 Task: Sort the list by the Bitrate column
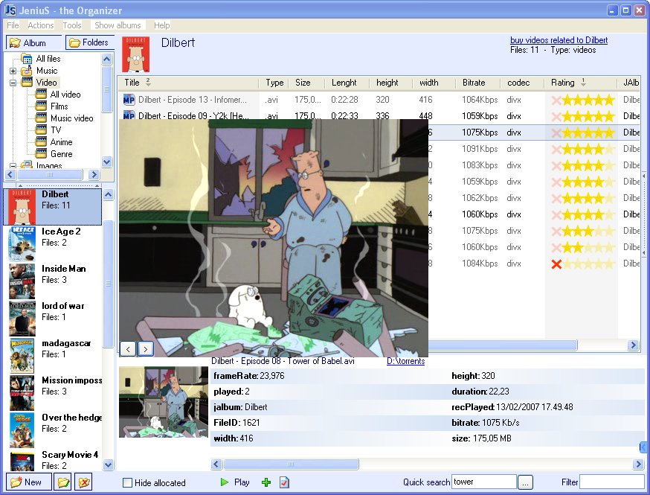(x=477, y=83)
